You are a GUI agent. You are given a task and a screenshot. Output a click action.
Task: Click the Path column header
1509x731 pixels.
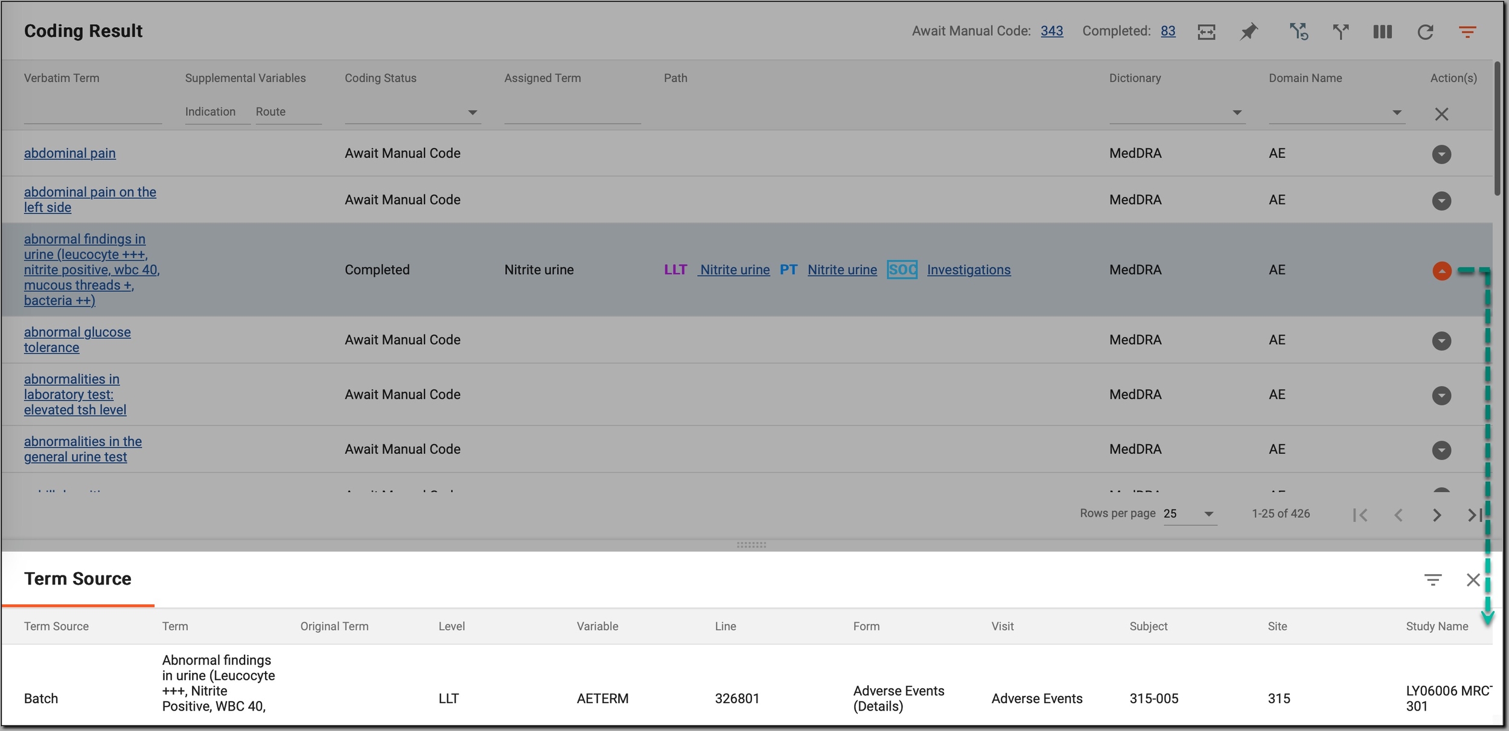[675, 78]
